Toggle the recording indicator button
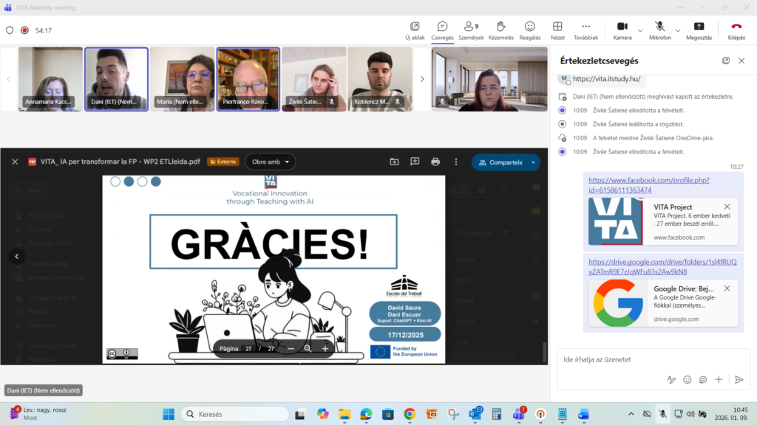 [24, 30]
